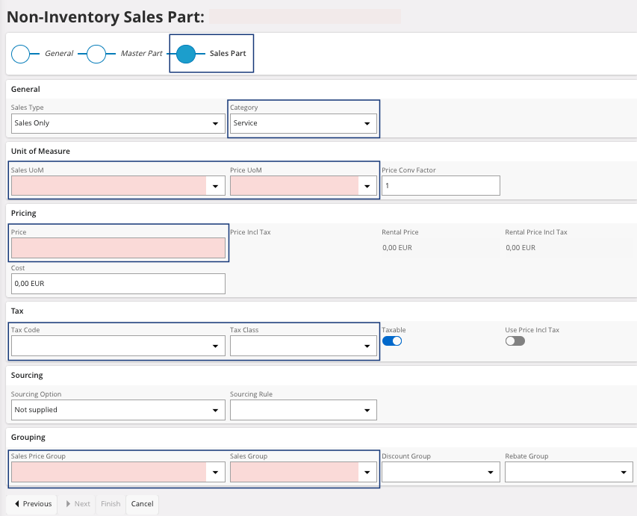Click the General step circle icon
The image size is (637, 516).
[21, 54]
